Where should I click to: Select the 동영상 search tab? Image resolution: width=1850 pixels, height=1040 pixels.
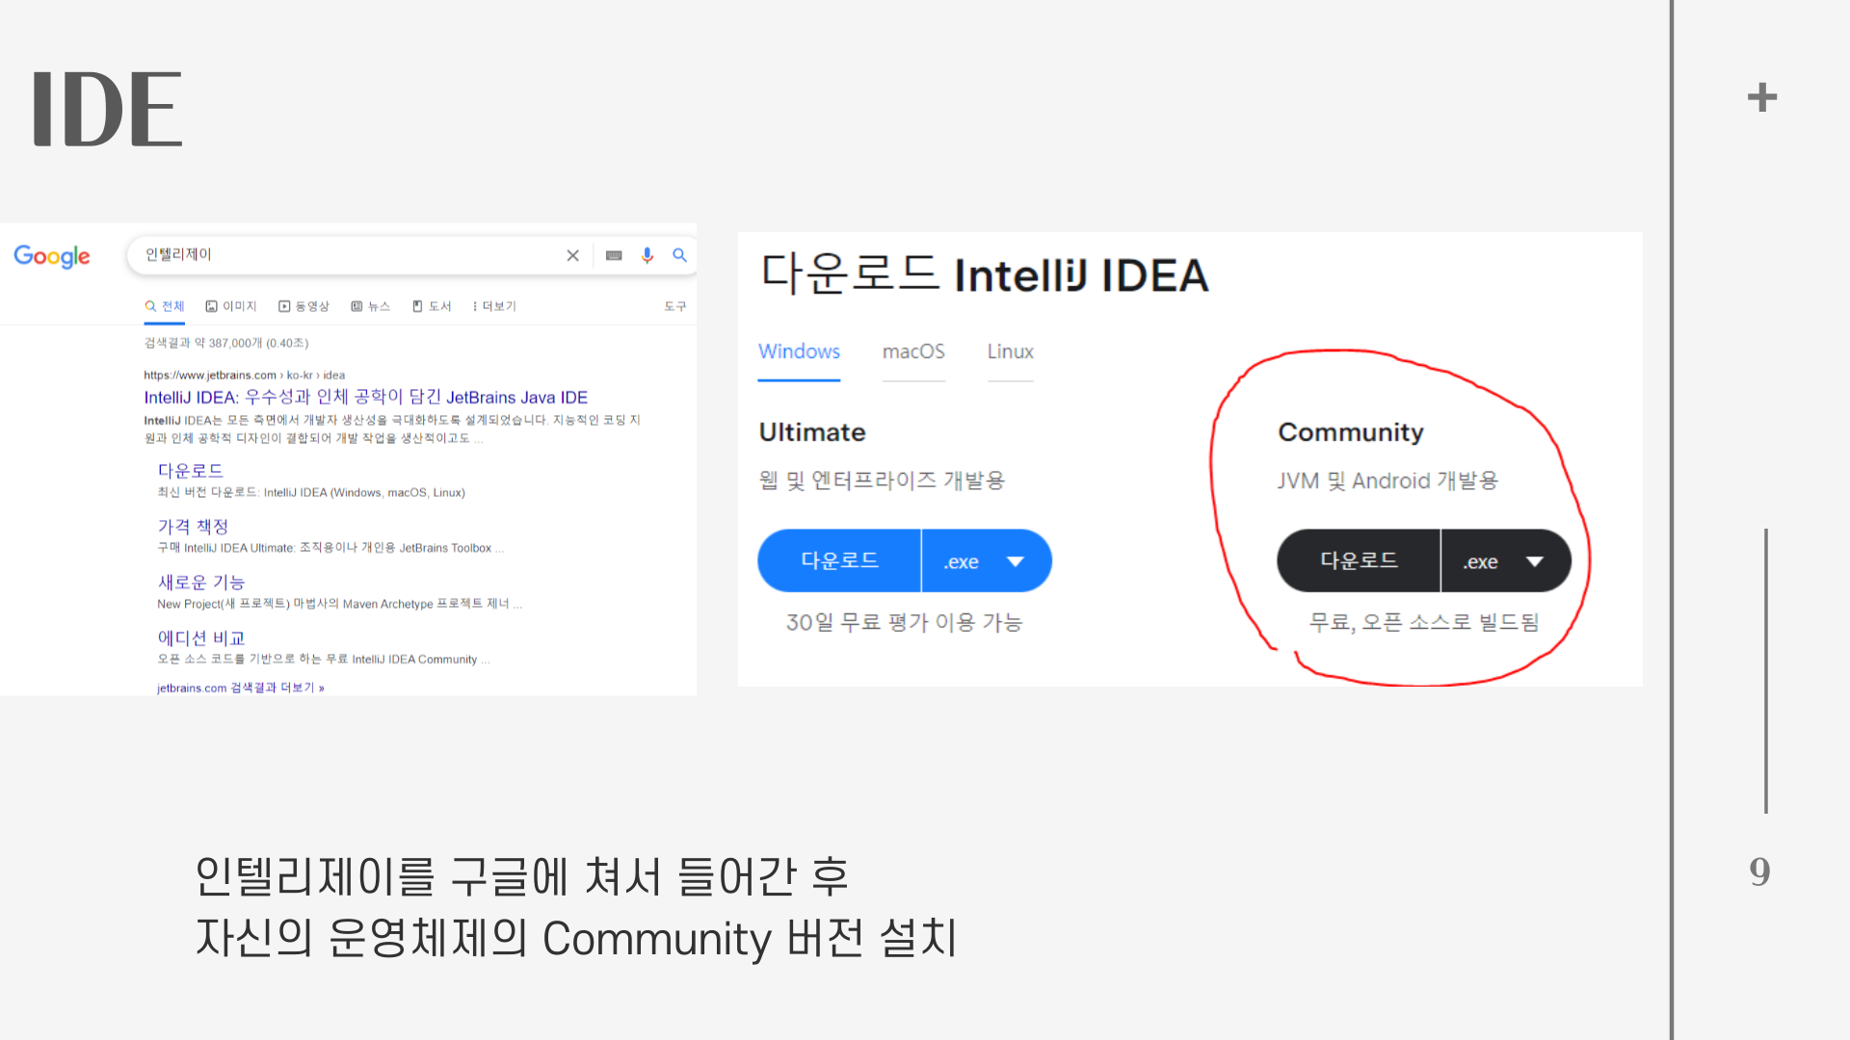point(304,306)
